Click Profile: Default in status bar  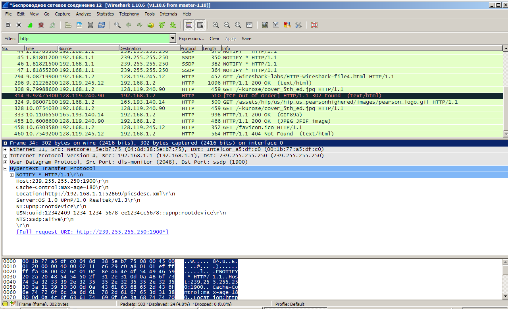(290, 304)
